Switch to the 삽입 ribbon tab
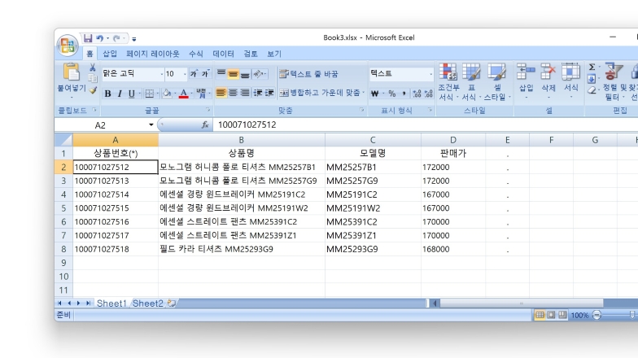The height and width of the screenshot is (358, 638). point(110,54)
